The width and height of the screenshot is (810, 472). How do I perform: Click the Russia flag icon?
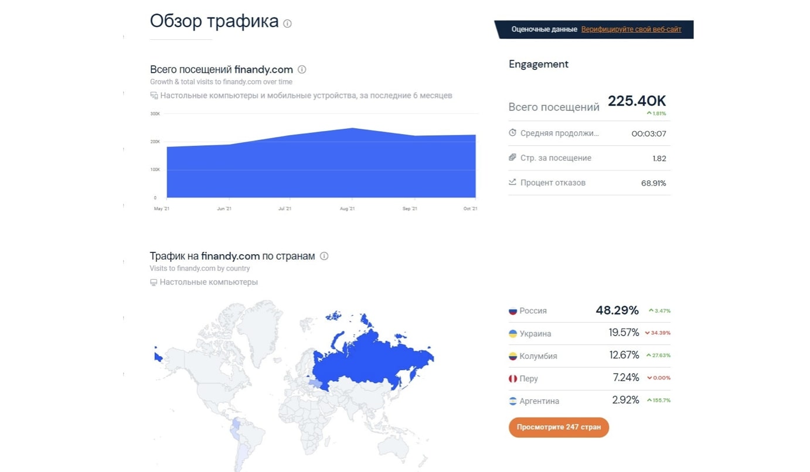pos(513,311)
